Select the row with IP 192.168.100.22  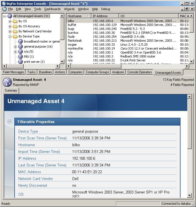point(128,60)
